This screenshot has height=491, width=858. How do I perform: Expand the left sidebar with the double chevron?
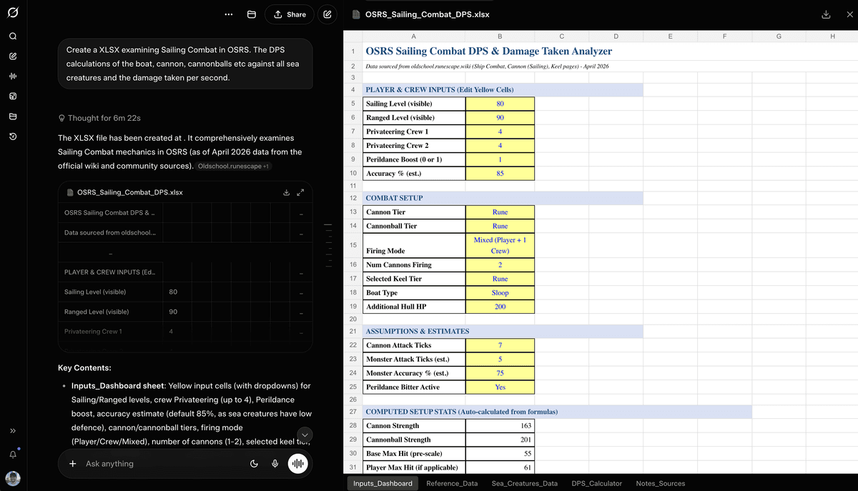tap(14, 431)
